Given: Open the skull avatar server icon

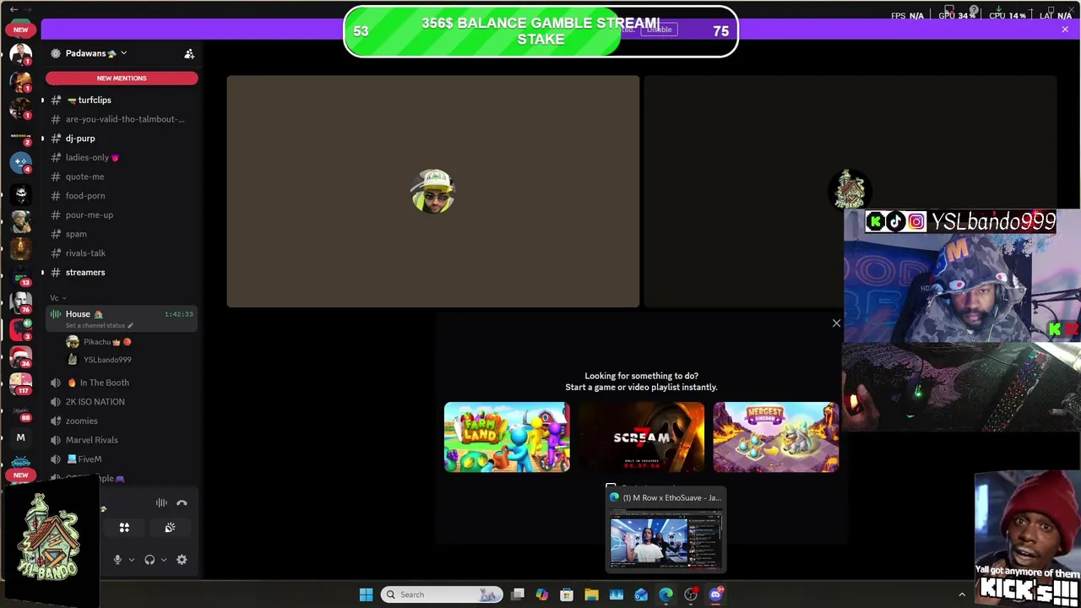Looking at the screenshot, I should (x=20, y=194).
